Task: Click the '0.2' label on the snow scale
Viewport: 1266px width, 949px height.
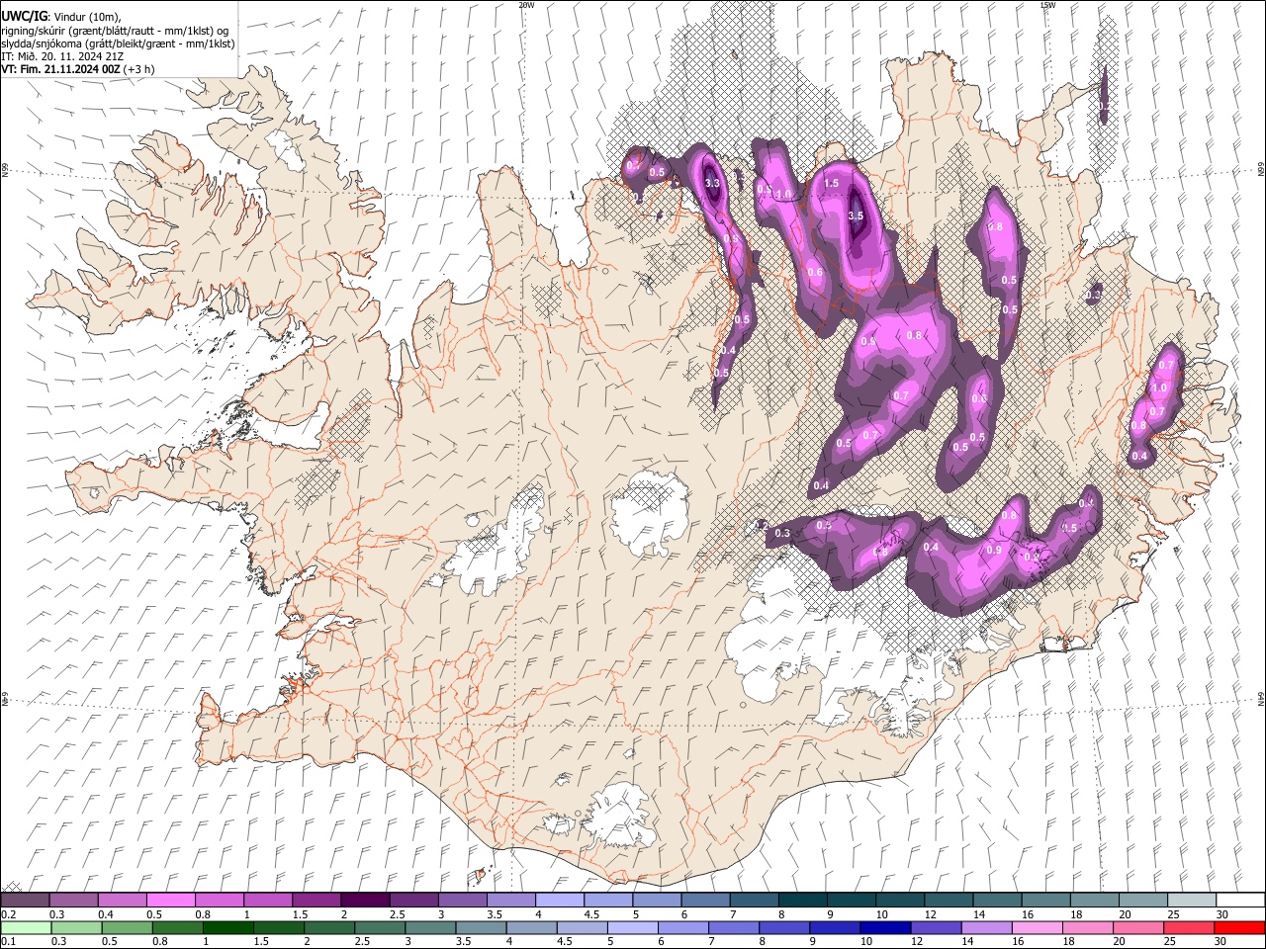Action: point(9,914)
